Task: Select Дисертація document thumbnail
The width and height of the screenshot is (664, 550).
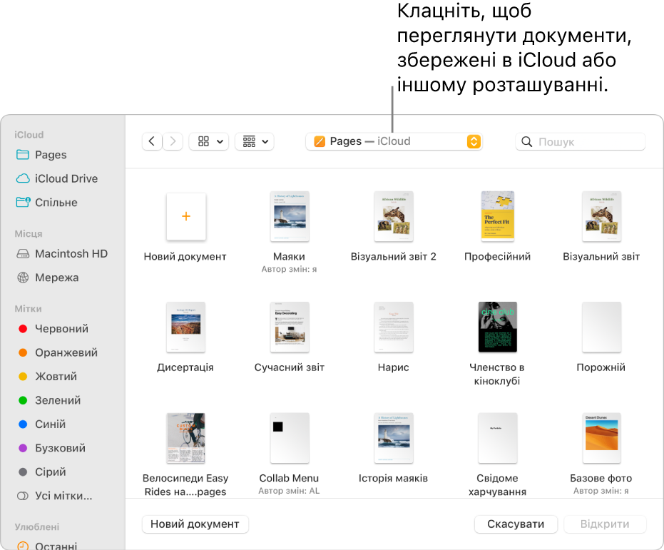Action: coord(186,327)
